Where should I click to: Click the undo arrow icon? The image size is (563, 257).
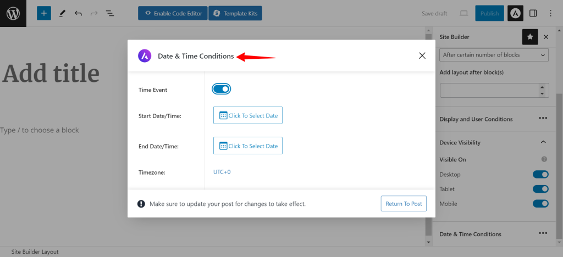point(78,13)
